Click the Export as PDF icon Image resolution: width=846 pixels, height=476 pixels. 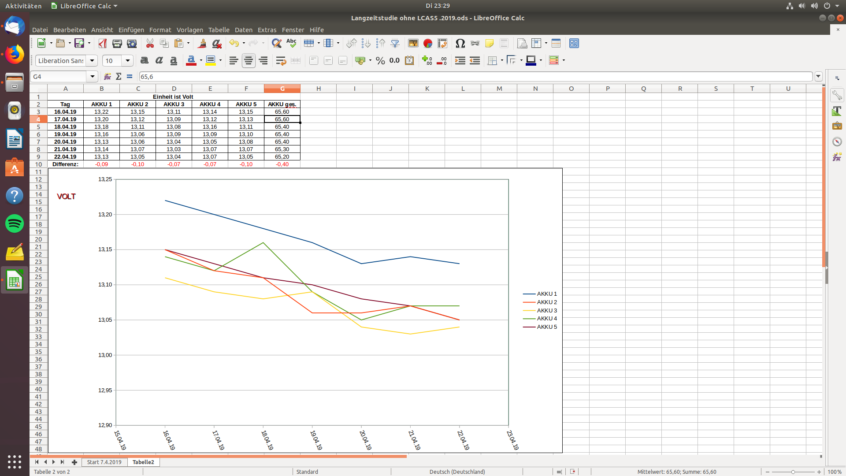103,43
